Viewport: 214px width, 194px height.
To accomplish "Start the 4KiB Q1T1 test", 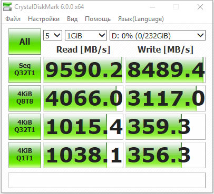I will pos(25,155).
